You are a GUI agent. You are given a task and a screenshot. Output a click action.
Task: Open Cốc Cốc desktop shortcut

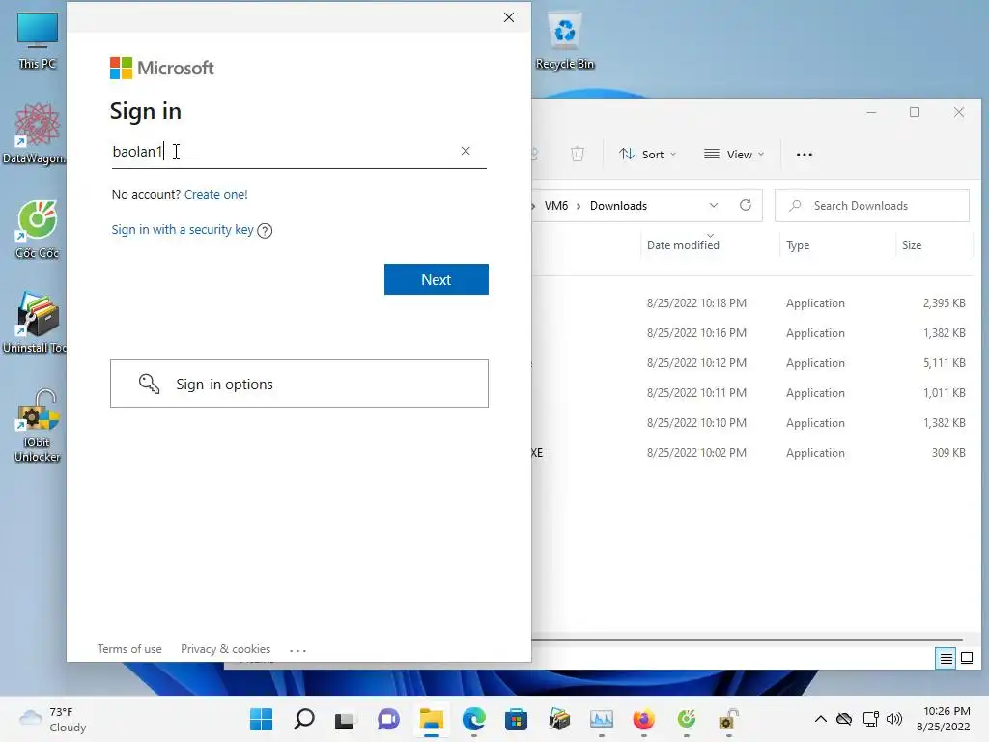38,229
